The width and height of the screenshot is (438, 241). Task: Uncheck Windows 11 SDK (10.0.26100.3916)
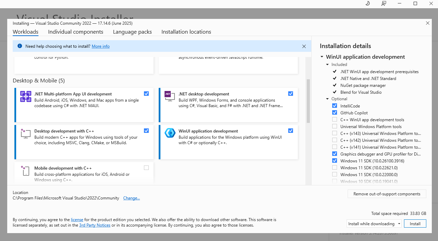335,161
